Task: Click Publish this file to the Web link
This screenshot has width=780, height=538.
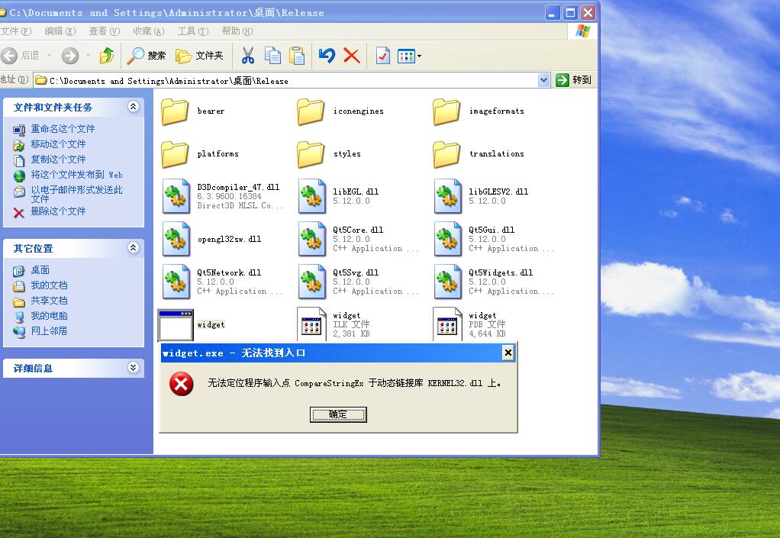Action: 76,175
